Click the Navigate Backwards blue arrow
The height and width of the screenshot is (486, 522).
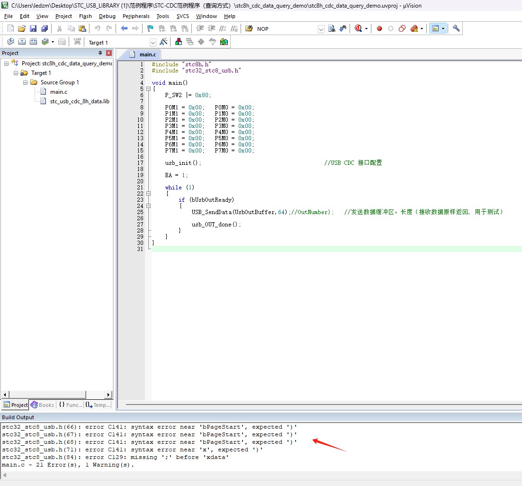pyautogui.click(x=124, y=28)
